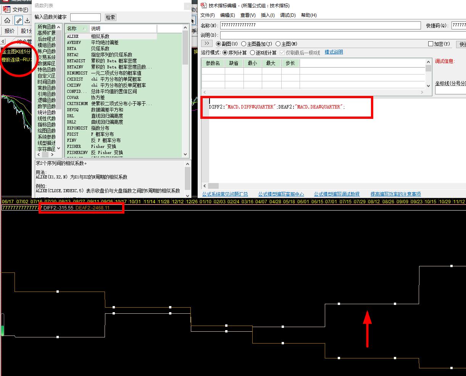466x376 pixels.
Task: Select the 主图叠加(J) radio option
Action: pyautogui.click(x=243, y=44)
